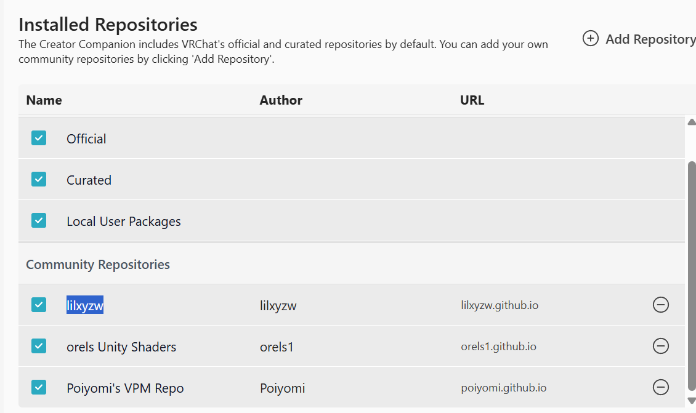Click the URL column header
Viewport: 696px width, 413px height.
[x=472, y=100]
